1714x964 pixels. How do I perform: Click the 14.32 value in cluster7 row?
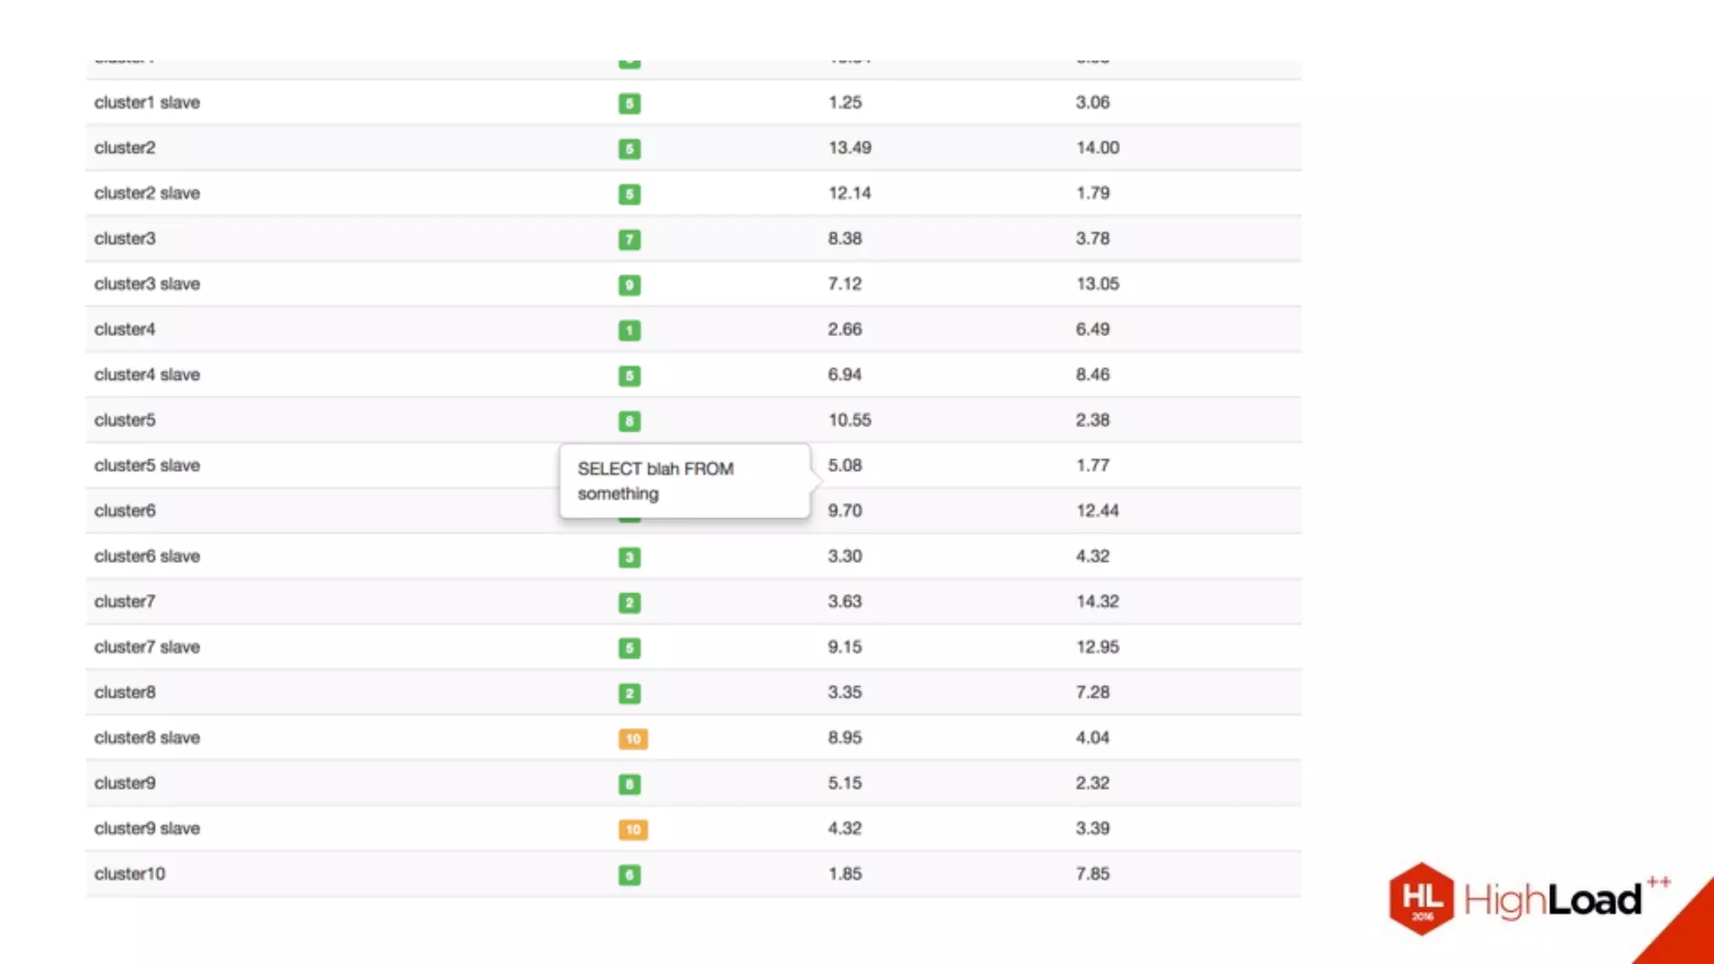point(1097,602)
